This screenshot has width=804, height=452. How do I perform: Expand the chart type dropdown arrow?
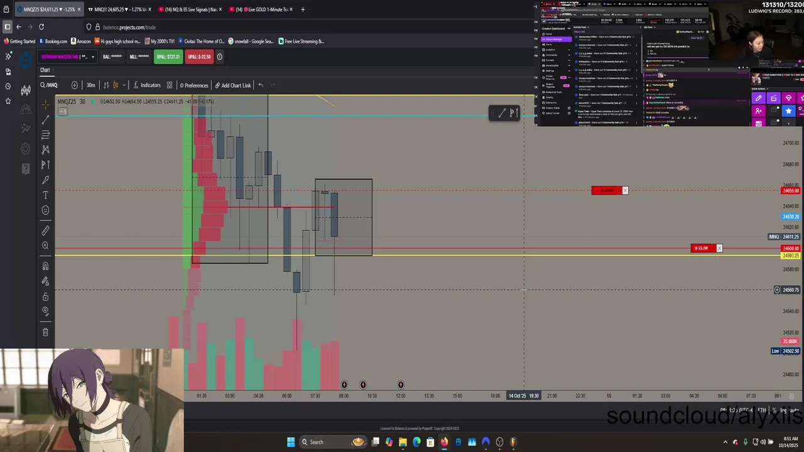124,85
